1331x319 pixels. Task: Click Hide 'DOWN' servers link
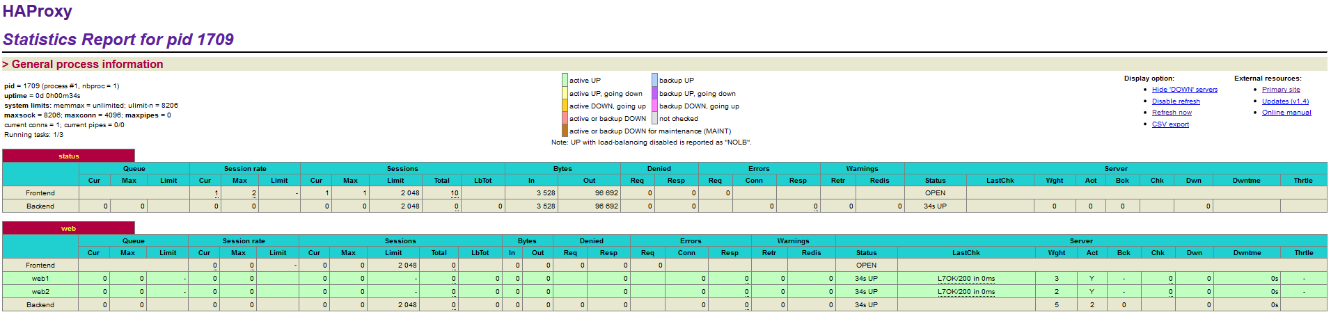1184,90
